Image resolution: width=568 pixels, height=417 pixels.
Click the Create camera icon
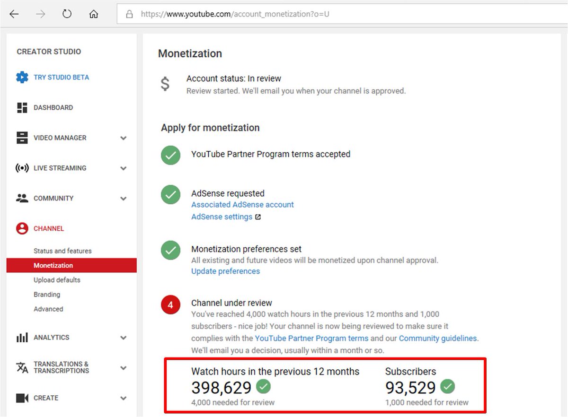tap(22, 398)
